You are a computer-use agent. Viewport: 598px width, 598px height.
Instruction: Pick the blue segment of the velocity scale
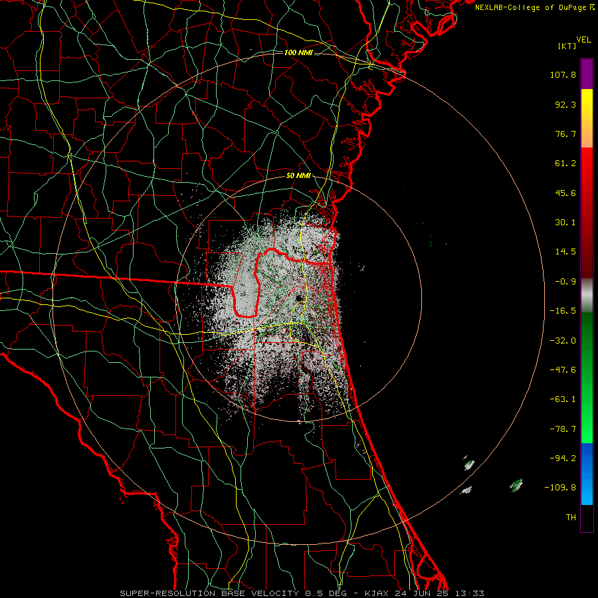(587, 474)
